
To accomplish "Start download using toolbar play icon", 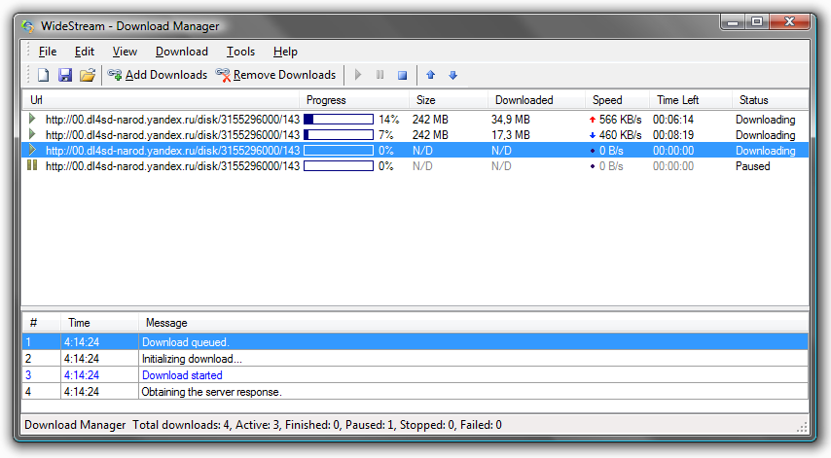I will coord(358,75).
